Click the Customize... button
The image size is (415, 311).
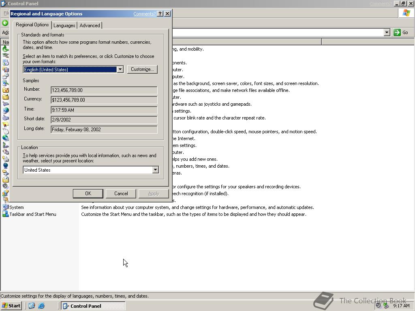click(x=142, y=69)
